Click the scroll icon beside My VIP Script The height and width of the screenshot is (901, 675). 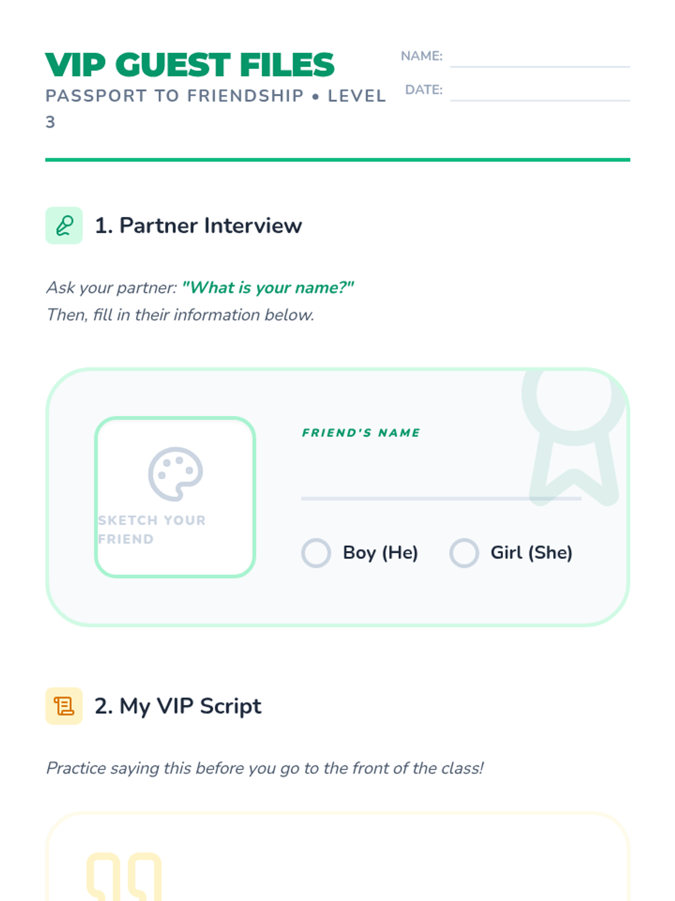point(64,706)
